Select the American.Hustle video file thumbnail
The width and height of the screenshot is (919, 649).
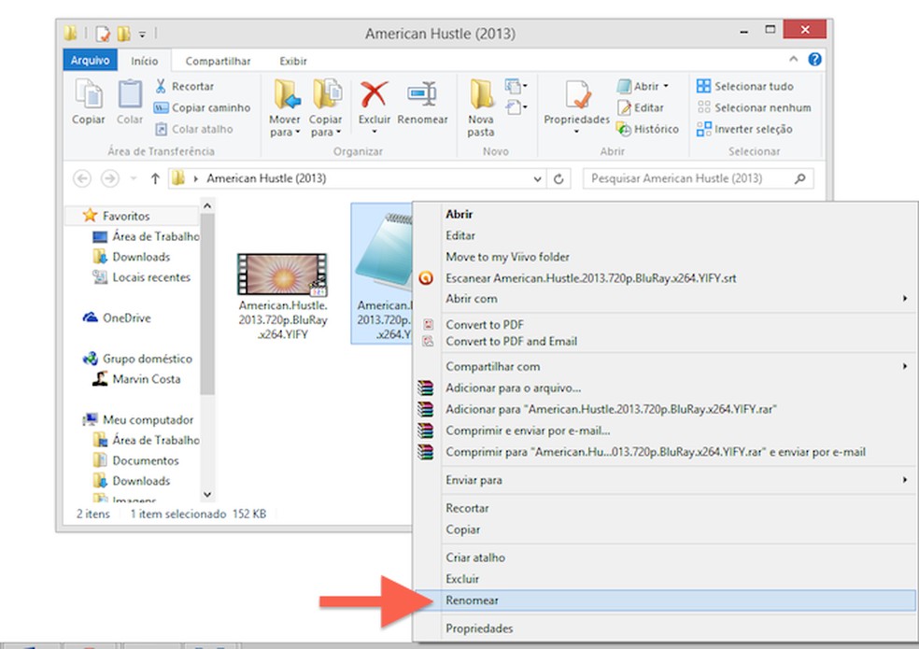282,274
